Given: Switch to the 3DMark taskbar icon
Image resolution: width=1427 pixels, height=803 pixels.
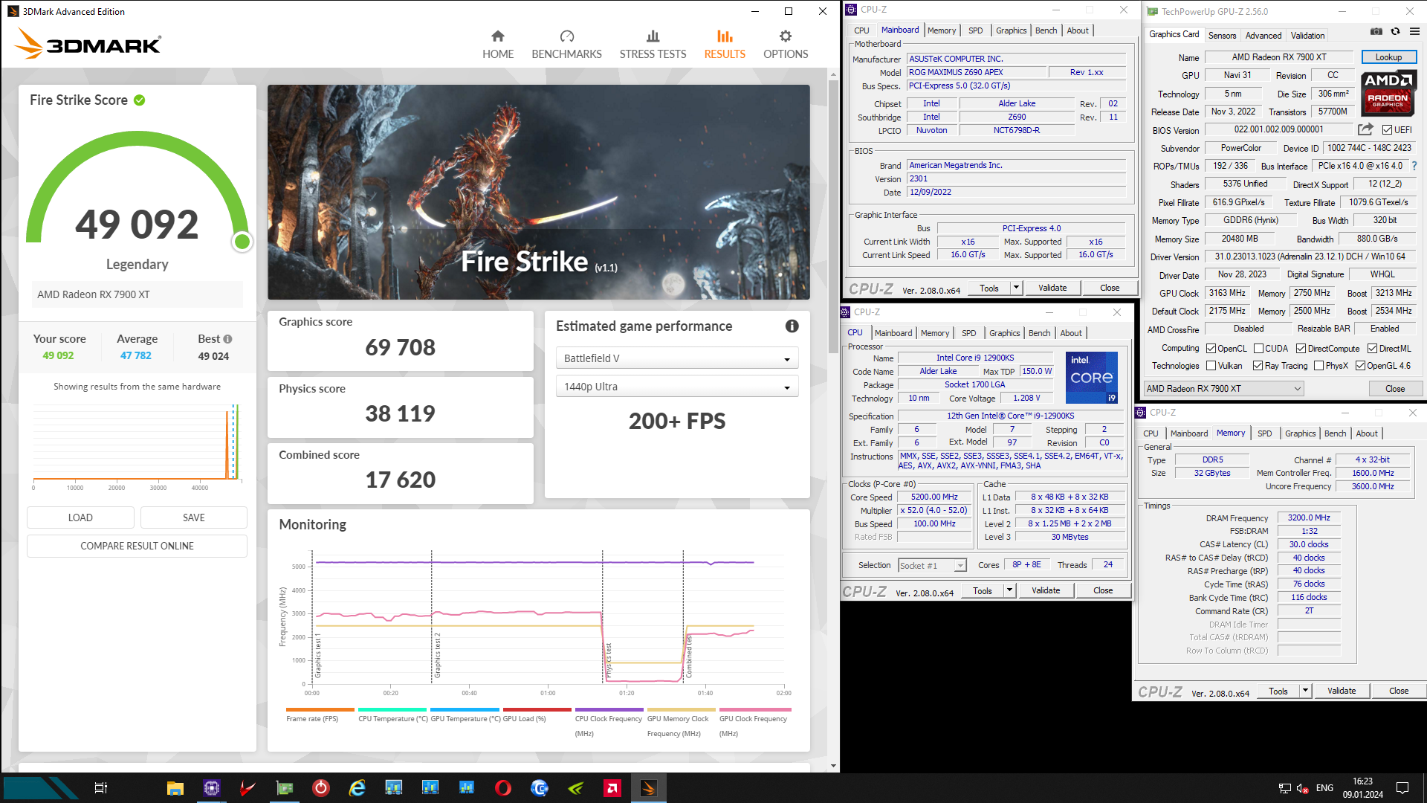Looking at the screenshot, I should (x=649, y=788).
